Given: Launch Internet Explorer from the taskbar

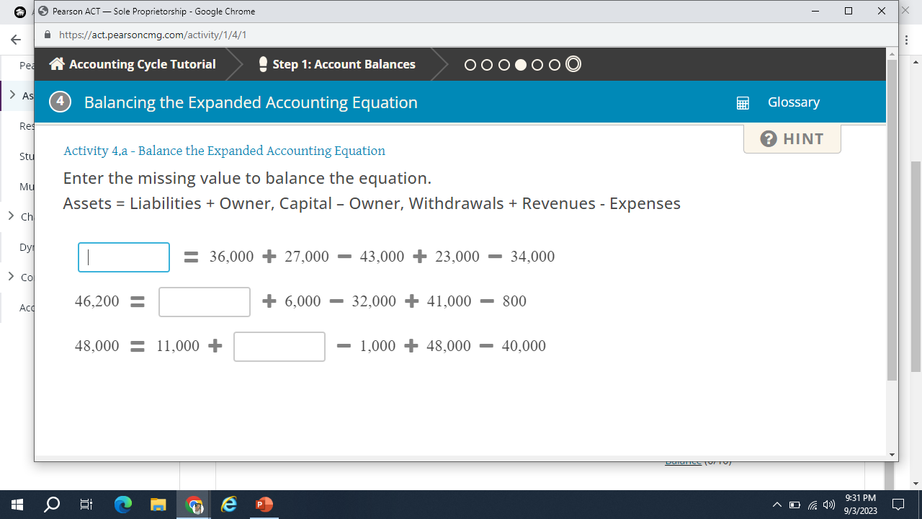Looking at the screenshot, I should [229, 505].
